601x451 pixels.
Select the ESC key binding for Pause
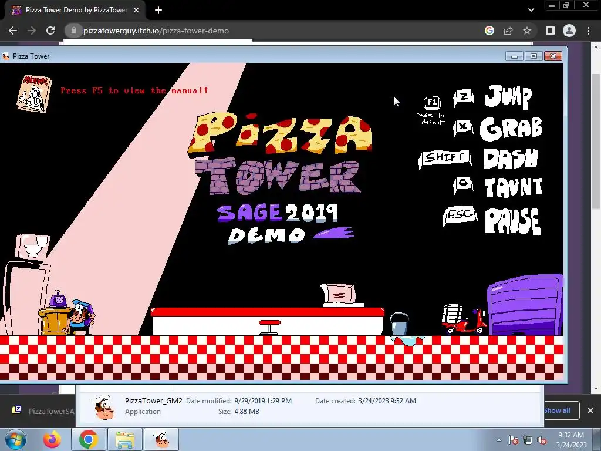(460, 215)
